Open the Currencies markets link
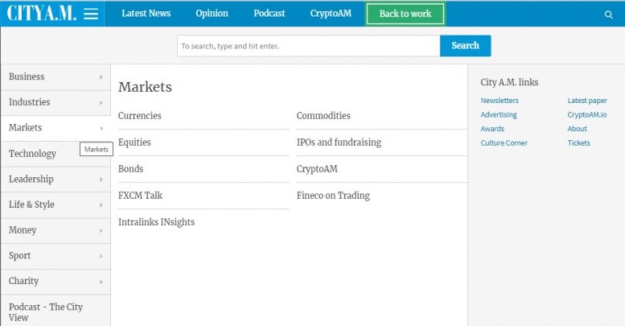This screenshot has height=326, width=625. click(x=140, y=116)
